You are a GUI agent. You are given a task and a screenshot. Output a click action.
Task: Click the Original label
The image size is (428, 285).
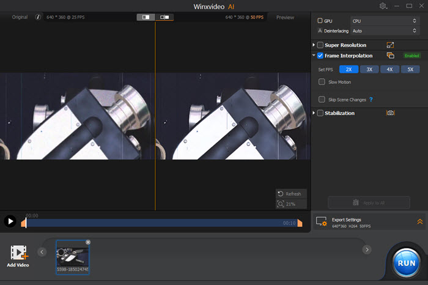20,17
